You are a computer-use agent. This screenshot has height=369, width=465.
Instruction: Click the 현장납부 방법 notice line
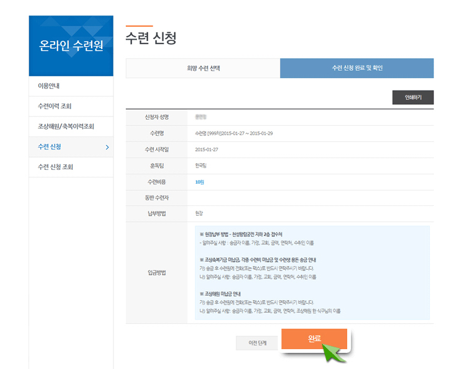point(241,234)
